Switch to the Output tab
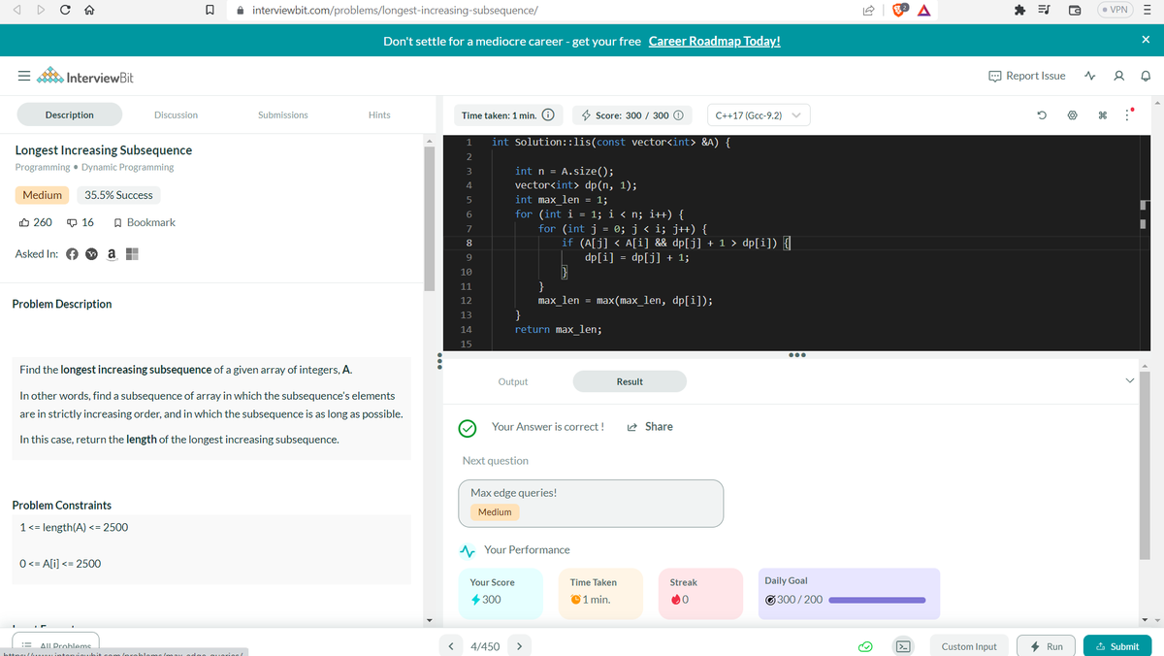The image size is (1164, 656). point(513,381)
